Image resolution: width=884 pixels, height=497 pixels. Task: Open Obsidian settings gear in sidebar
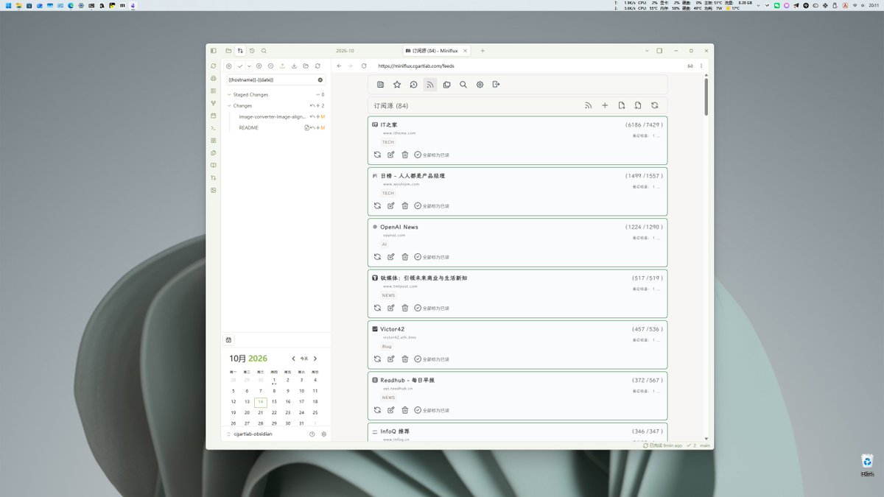(x=323, y=434)
